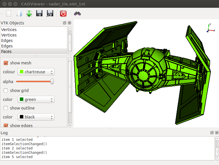This screenshot has width=219, height=165.
Task: Select the second Edges list item
Action: 34,46
